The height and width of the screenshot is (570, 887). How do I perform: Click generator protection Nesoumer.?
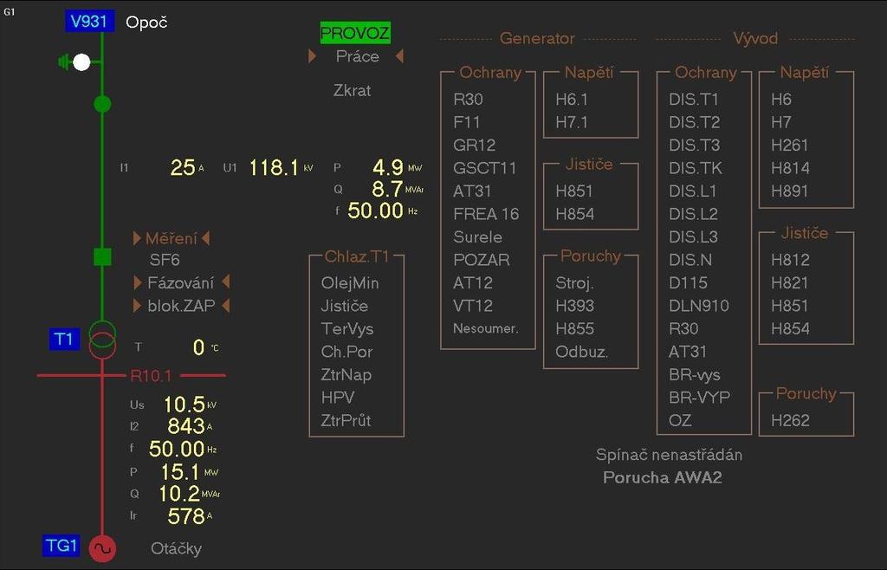(486, 328)
